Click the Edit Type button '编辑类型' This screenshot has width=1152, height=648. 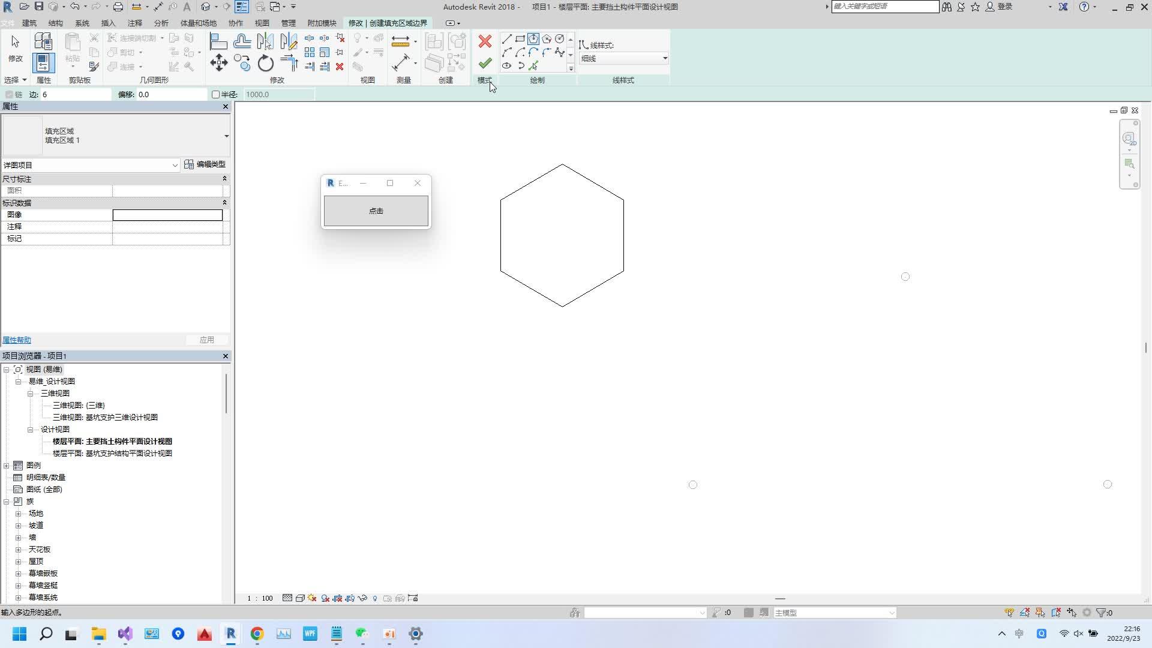point(205,164)
